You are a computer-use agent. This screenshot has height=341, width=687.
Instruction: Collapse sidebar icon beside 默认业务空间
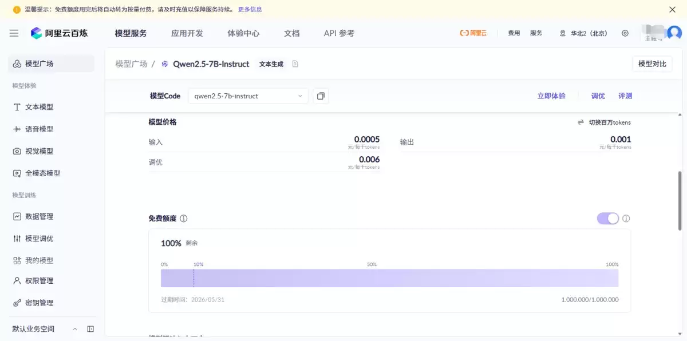tap(90, 329)
